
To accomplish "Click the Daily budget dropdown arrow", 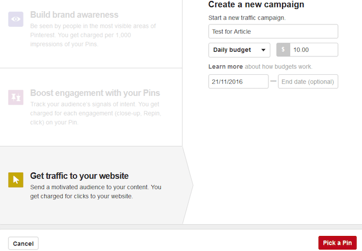I will click(x=263, y=50).
